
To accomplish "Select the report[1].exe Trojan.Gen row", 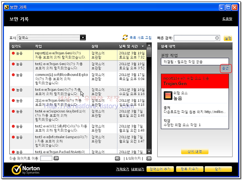I will (x=78, y=55).
